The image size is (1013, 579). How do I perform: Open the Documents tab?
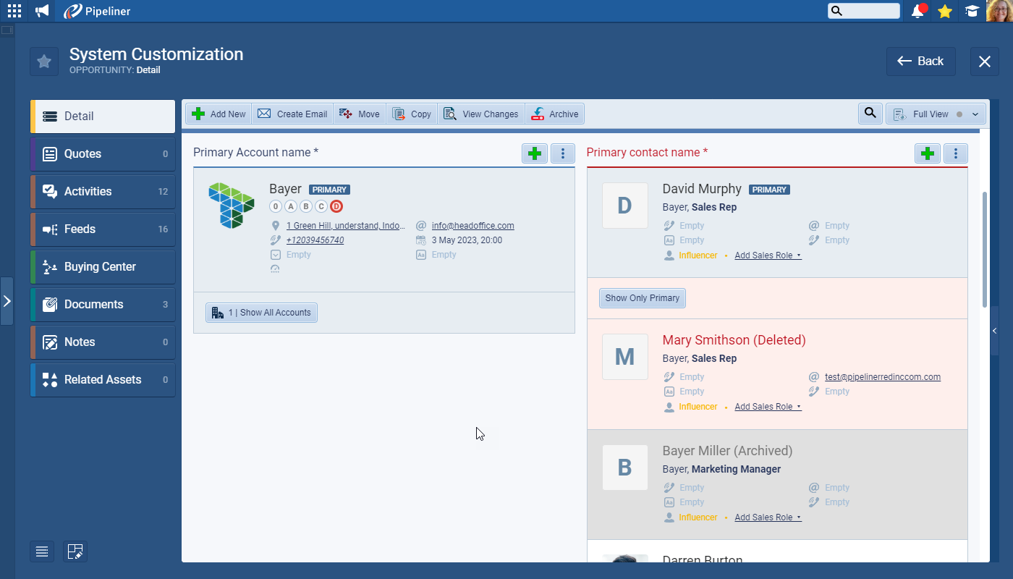[103, 305]
